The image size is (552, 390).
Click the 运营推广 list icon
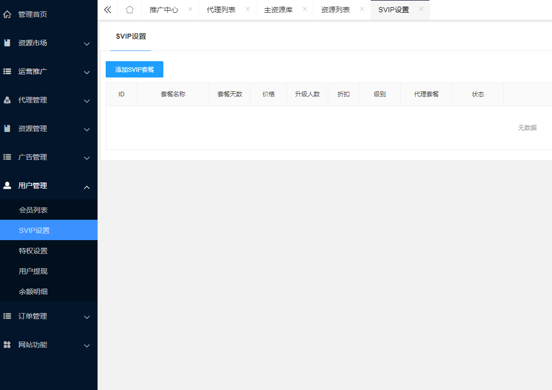[x=7, y=71]
